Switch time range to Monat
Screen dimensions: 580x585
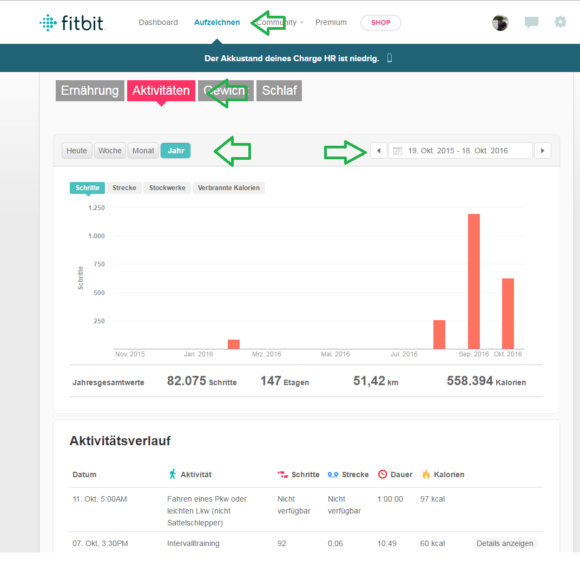143,151
